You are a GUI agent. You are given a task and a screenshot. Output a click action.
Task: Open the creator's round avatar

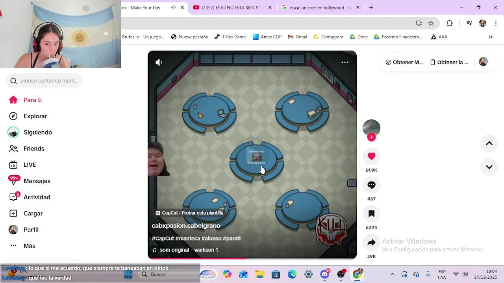click(x=371, y=128)
